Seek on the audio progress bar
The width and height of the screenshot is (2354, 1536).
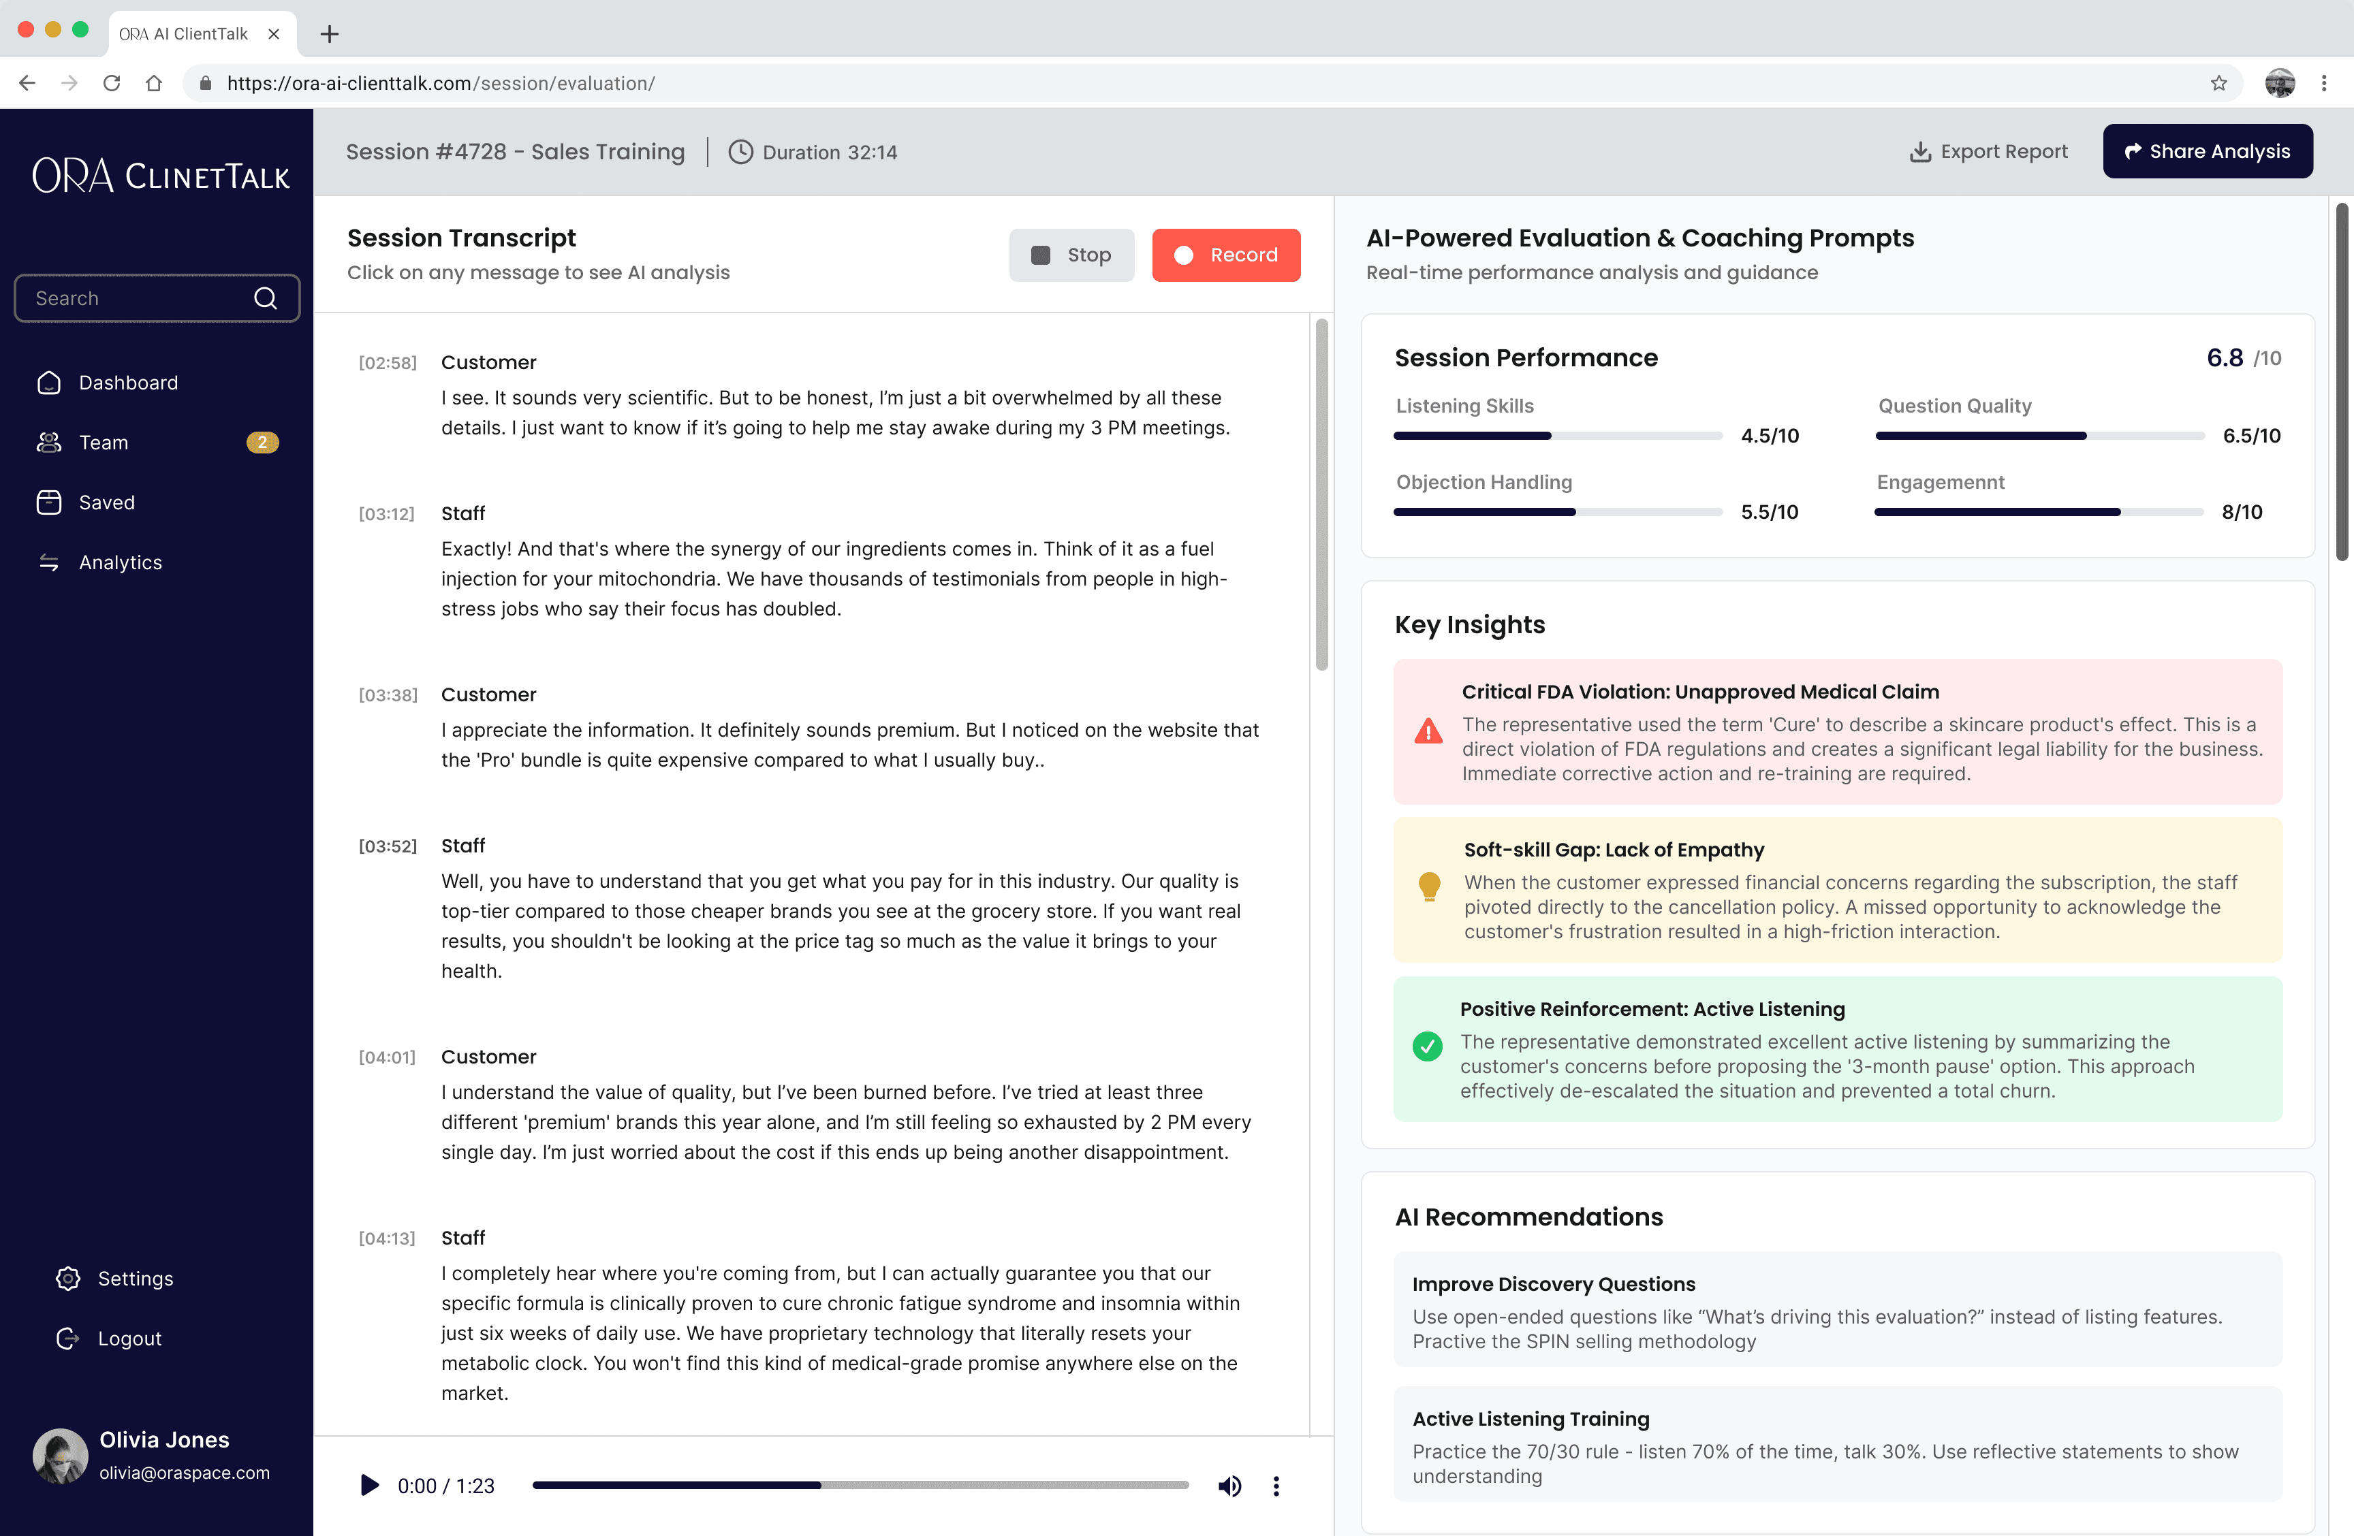tap(860, 1485)
